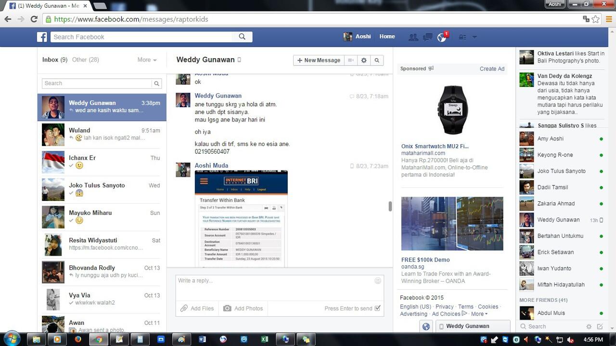This screenshot has width=616, height=346.
Task: Open the account menu dropdown arrow
Action: point(475,37)
